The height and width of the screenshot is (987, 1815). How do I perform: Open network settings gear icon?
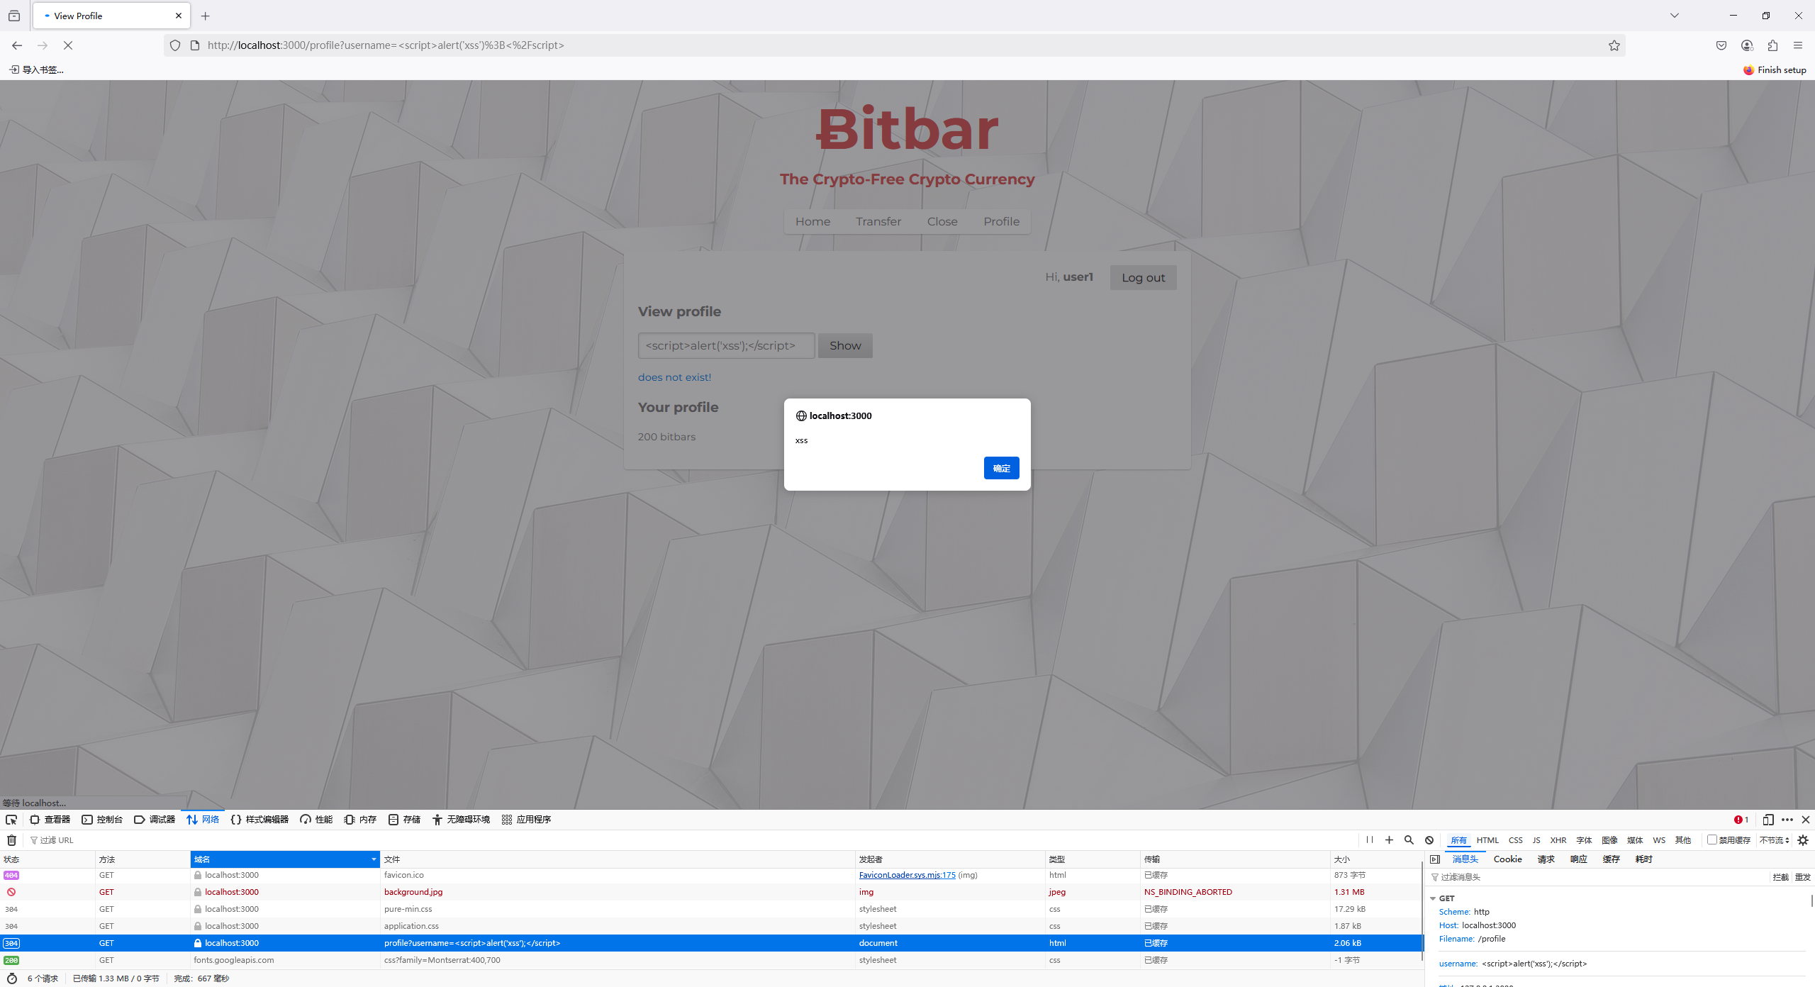[x=1804, y=840]
